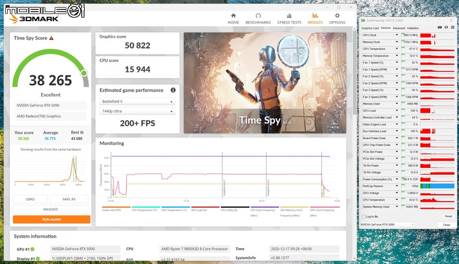Click the GPU-Z screenshot camera icon
The image size is (459, 264).
click(440, 28)
